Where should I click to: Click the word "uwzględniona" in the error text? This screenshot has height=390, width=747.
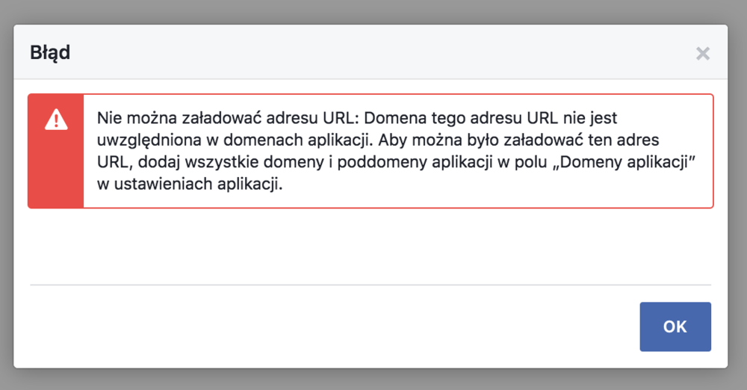[143, 140]
